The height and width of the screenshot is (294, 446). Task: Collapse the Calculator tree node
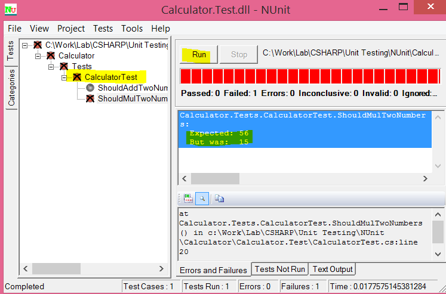point(38,55)
